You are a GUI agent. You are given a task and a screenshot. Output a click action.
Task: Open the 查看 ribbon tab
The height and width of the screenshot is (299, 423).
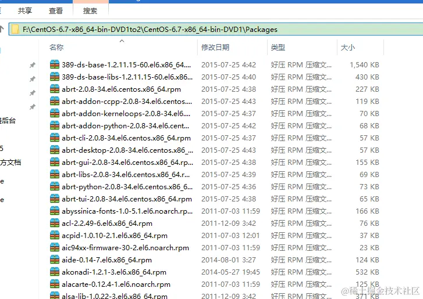[x=56, y=11]
